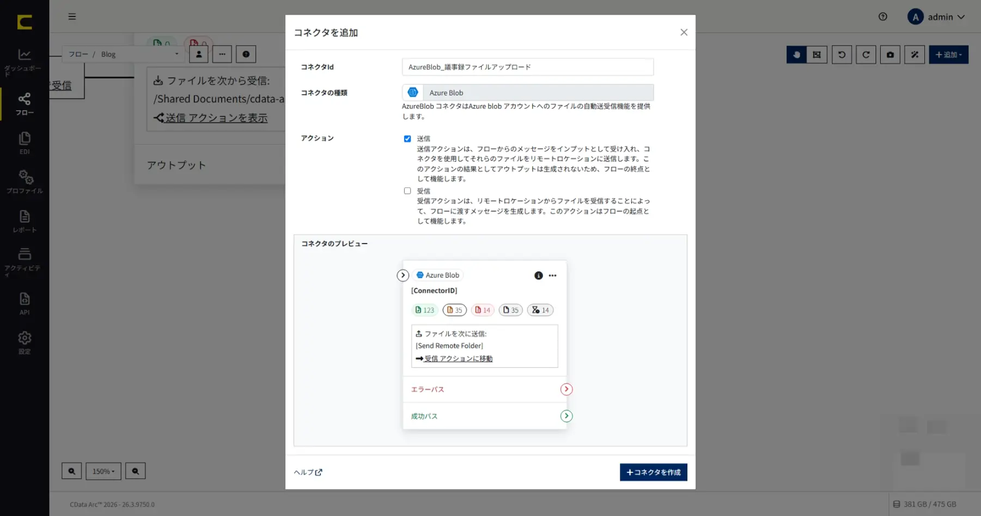This screenshot has height=516, width=981.
Task: Select the box selection tool
Action: tap(817, 54)
